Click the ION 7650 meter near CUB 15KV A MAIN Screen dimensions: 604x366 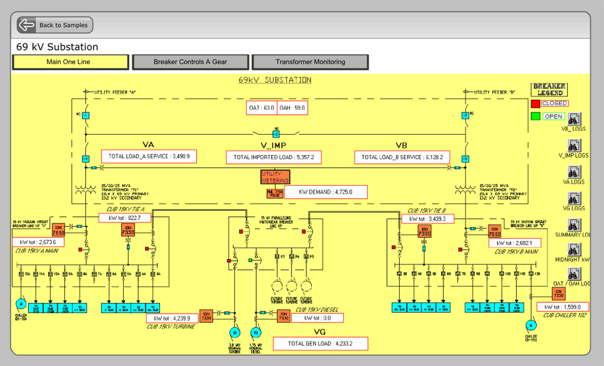tap(58, 230)
